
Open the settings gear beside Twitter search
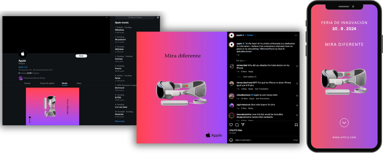point(158,17)
